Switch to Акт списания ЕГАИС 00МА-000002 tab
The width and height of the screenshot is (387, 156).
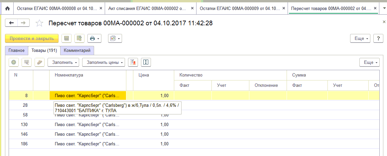click(x=147, y=8)
